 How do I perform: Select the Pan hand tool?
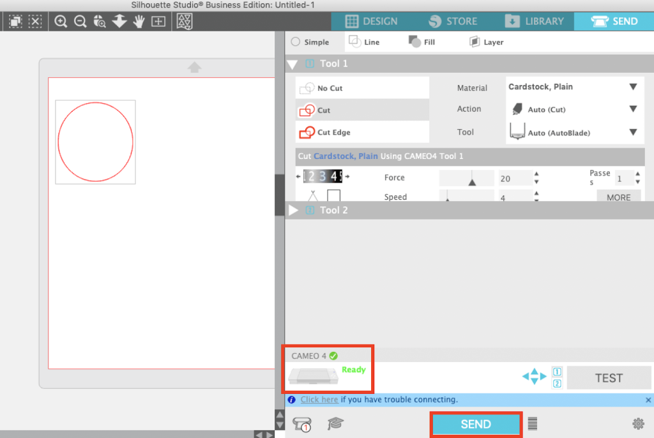tap(139, 21)
